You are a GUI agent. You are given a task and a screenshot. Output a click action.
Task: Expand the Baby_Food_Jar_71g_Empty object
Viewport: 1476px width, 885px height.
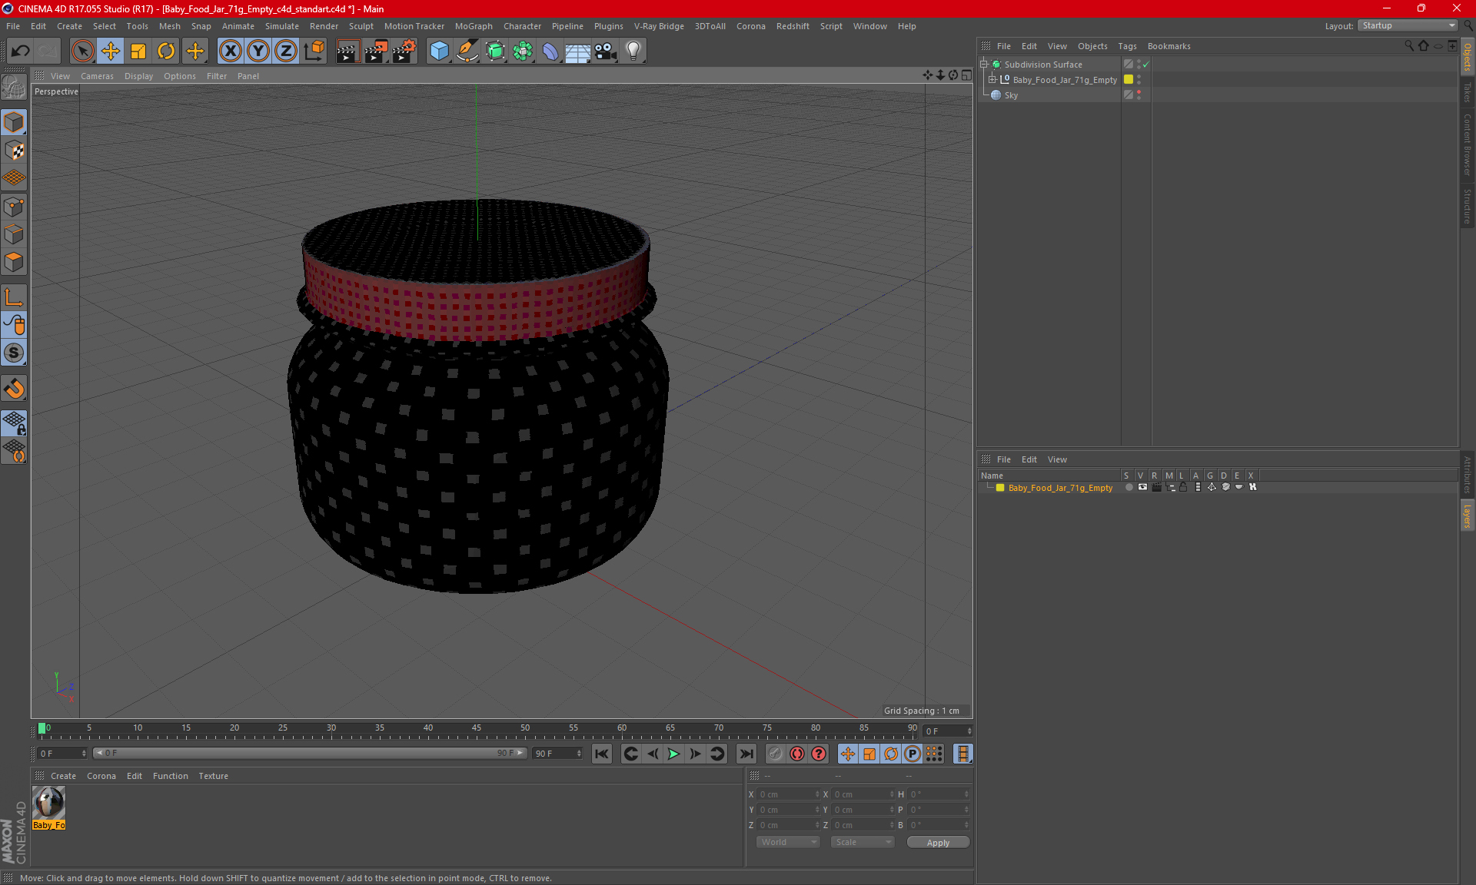point(992,80)
